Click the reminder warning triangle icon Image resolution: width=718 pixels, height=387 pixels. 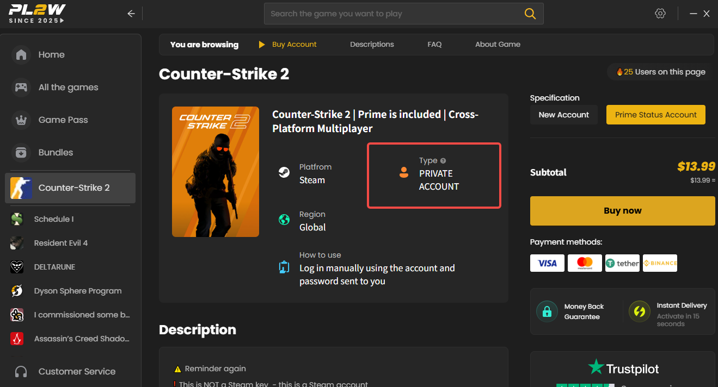tap(177, 369)
